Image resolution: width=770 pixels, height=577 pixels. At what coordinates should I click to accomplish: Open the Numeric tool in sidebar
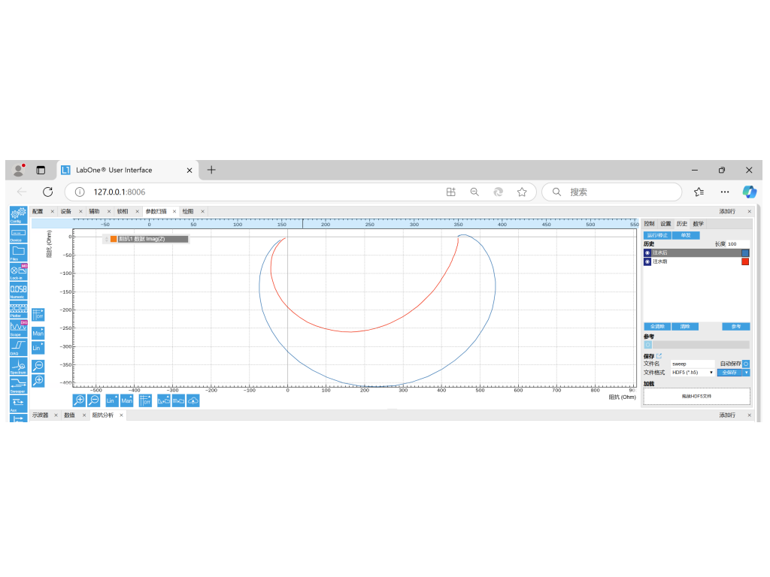tap(19, 289)
